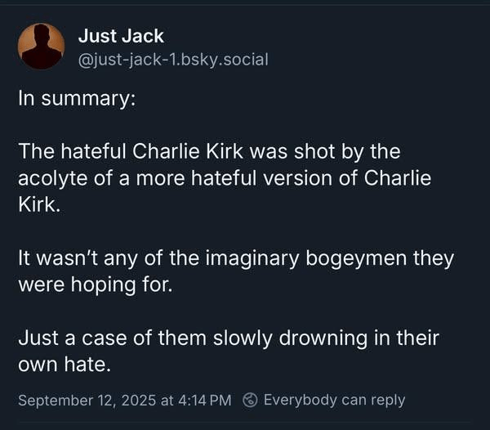Click the "were hoping for." line
Viewport: 490px width, 430px height.
click(x=95, y=286)
